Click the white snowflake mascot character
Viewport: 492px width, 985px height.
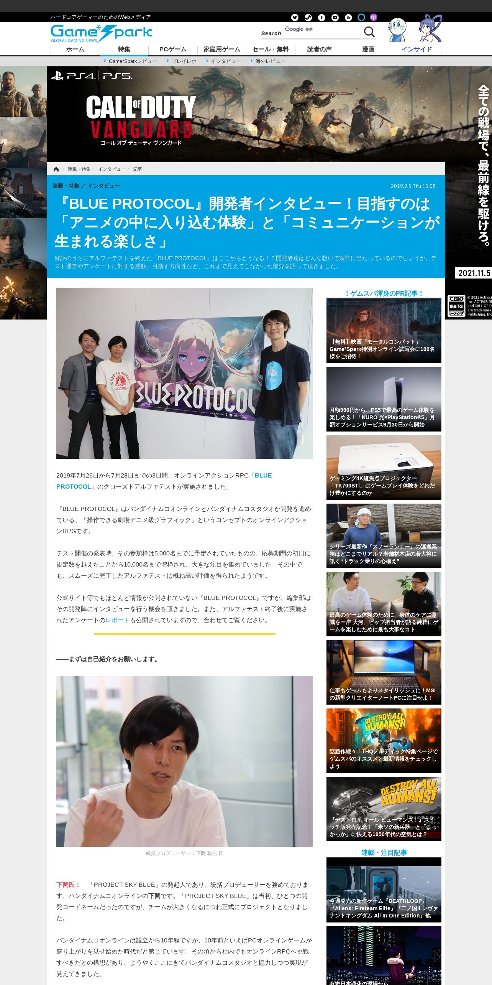point(397,30)
